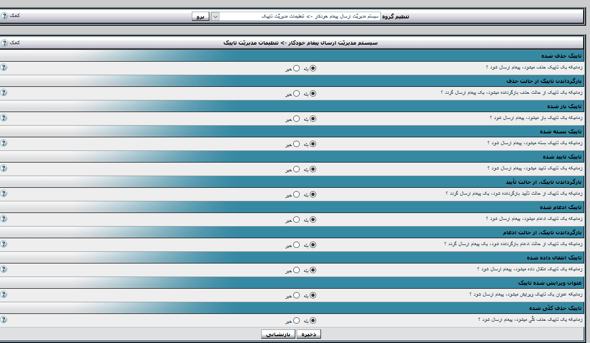This screenshot has height=343, width=590.
Task: Select خیر for تاپیک ادغام شده
Action: [x=296, y=220]
